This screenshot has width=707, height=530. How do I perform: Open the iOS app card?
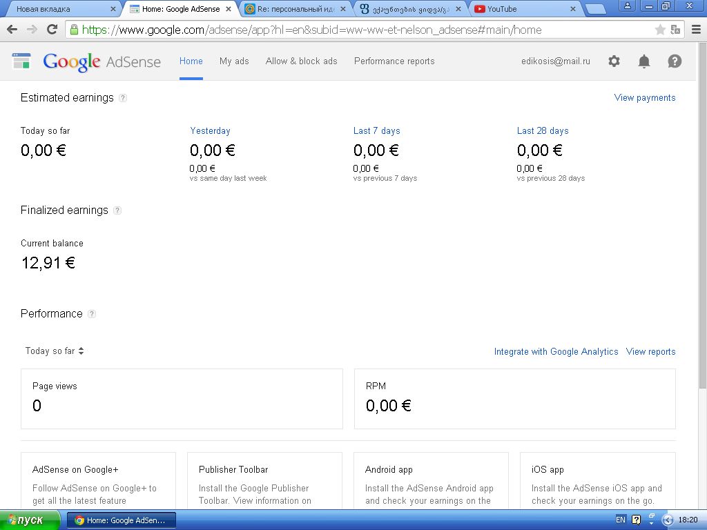point(597,480)
